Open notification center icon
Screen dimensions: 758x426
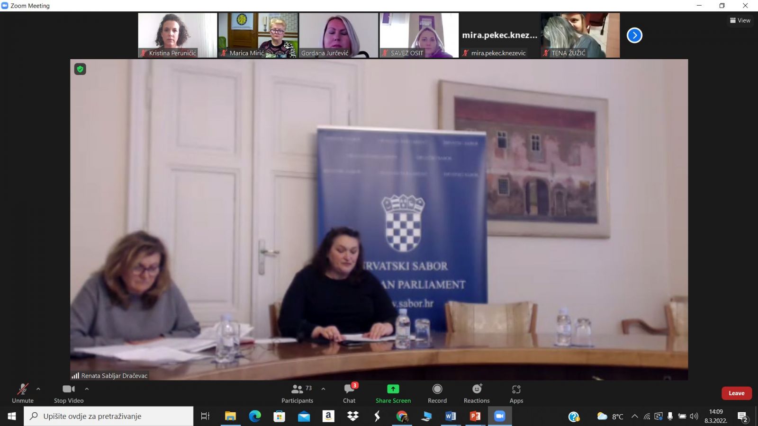742,417
